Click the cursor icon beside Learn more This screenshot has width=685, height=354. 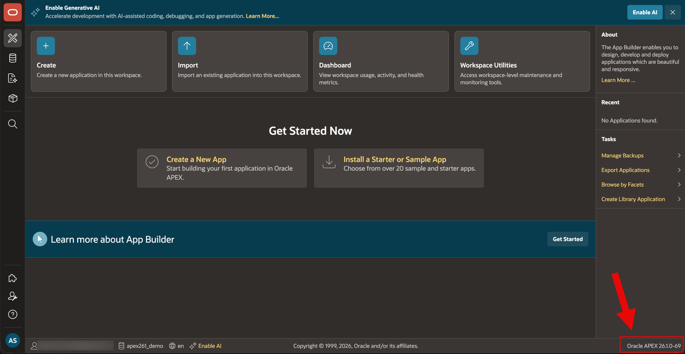pyautogui.click(x=40, y=239)
